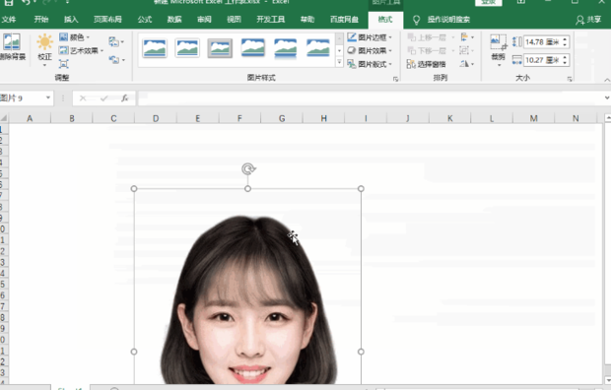Open the Insert Function fx icon
The image size is (611, 390).
pyautogui.click(x=125, y=98)
